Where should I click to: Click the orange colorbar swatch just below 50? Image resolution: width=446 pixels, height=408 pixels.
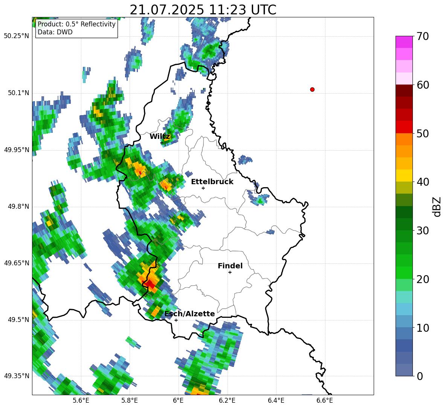[404, 139]
